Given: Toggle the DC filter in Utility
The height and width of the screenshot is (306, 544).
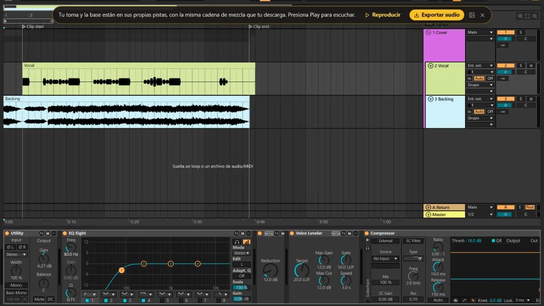Looking at the screenshot, I should pyautogui.click(x=50, y=299).
